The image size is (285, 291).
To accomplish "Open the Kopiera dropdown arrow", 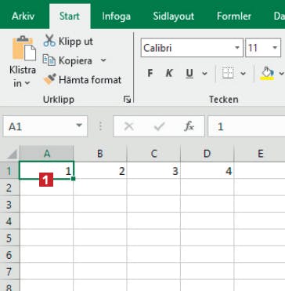I will tap(103, 60).
